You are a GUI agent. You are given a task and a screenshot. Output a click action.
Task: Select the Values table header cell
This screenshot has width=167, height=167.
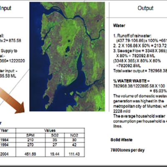point(50,131)
